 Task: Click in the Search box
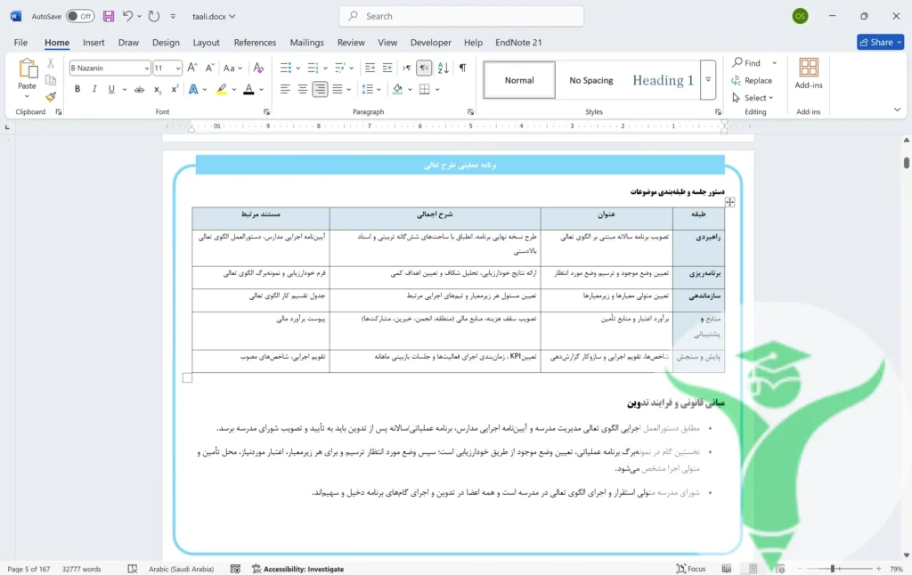tap(461, 16)
